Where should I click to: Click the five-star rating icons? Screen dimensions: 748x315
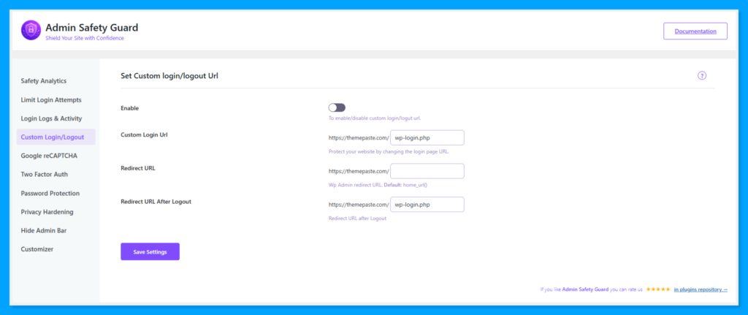[658, 289]
